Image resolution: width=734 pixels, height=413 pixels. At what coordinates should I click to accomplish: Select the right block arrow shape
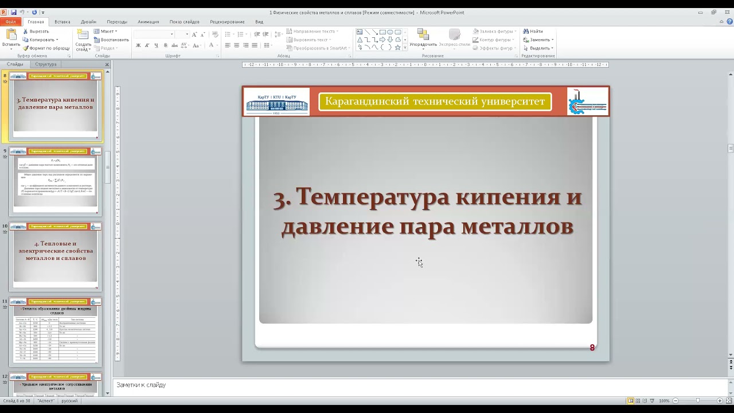click(x=382, y=40)
